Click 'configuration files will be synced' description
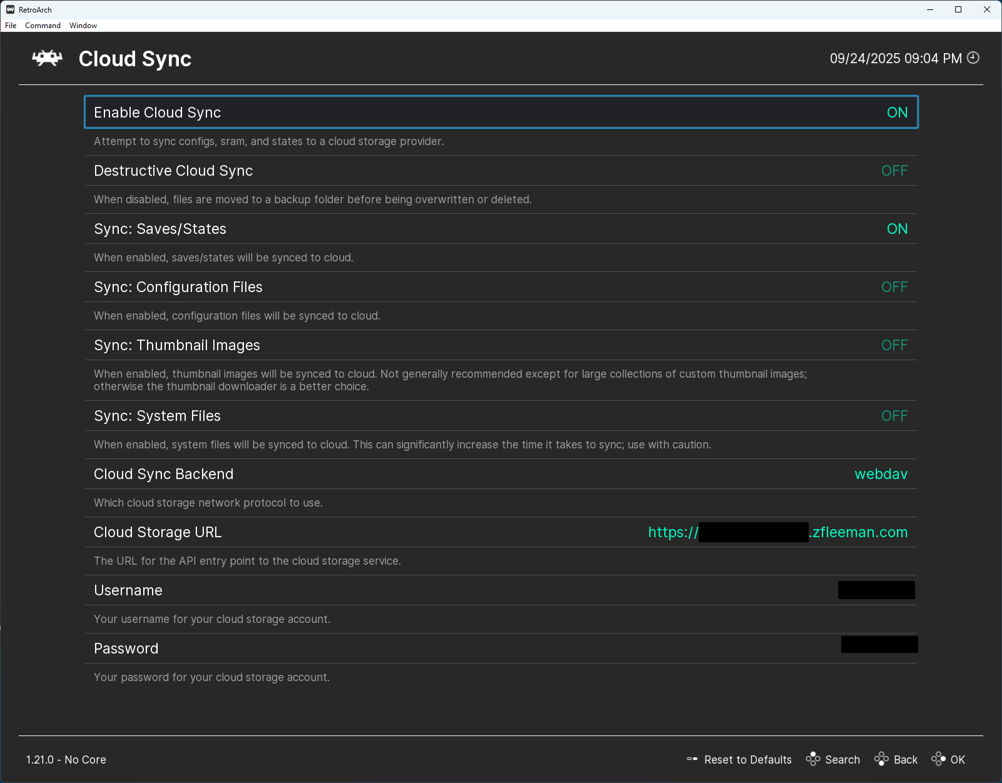1002x783 pixels. tap(237, 316)
